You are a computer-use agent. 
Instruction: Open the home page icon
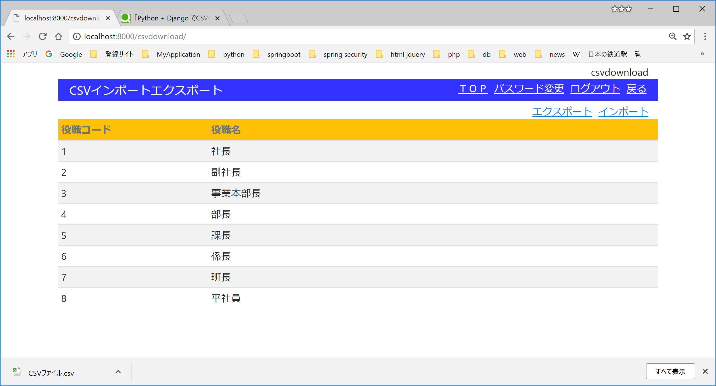[59, 36]
